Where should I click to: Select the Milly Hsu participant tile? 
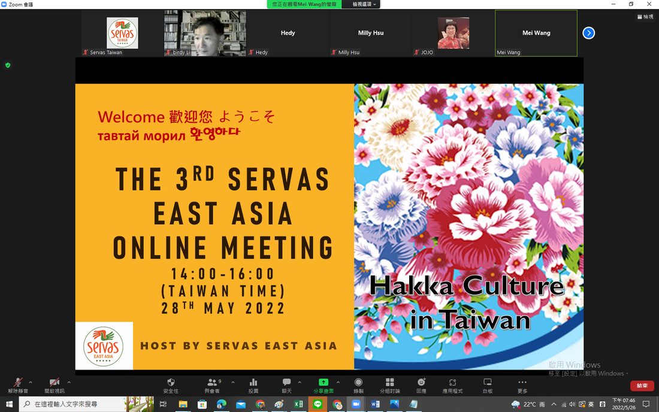coord(371,33)
